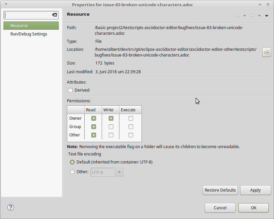Viewport: 274px width, 219px height.
Task: Click the back navigation arrow
Action: point(237,16)
